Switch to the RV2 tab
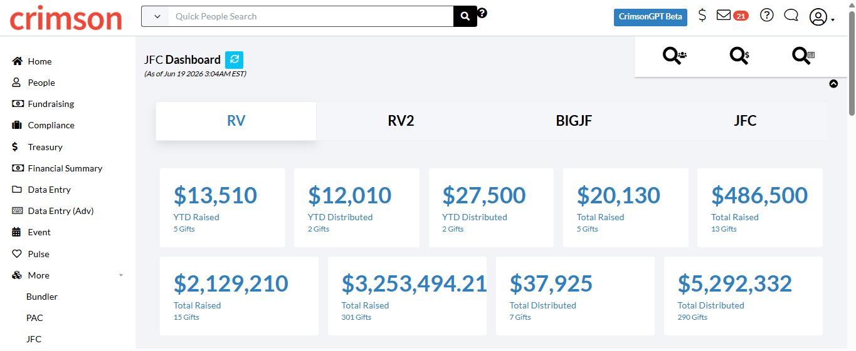 tap(401, 121)
